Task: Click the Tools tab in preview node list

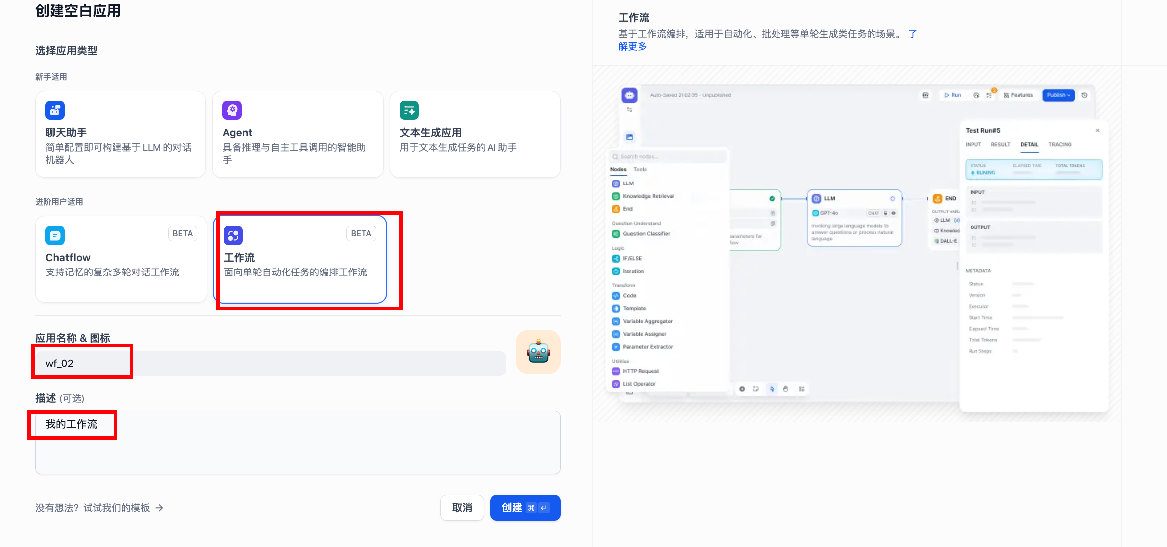Action: 640,169
